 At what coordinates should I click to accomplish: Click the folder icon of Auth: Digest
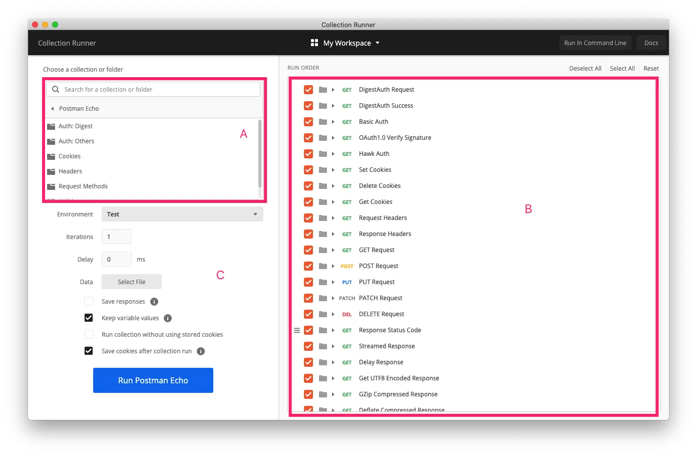pos(51,126)
